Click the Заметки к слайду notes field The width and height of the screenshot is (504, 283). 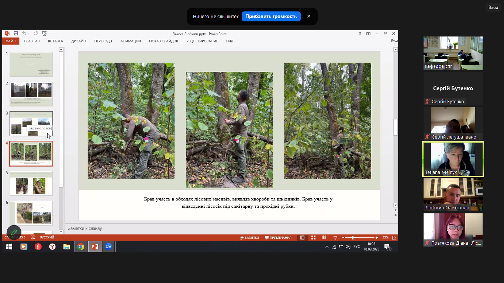click(231, 228)
